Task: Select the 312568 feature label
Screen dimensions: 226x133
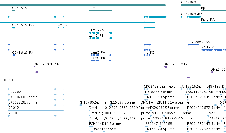Action: coord(166,124)
